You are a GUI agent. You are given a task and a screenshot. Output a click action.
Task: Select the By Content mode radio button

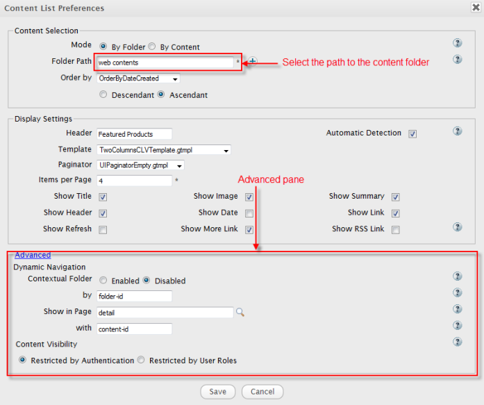point(152,47)
